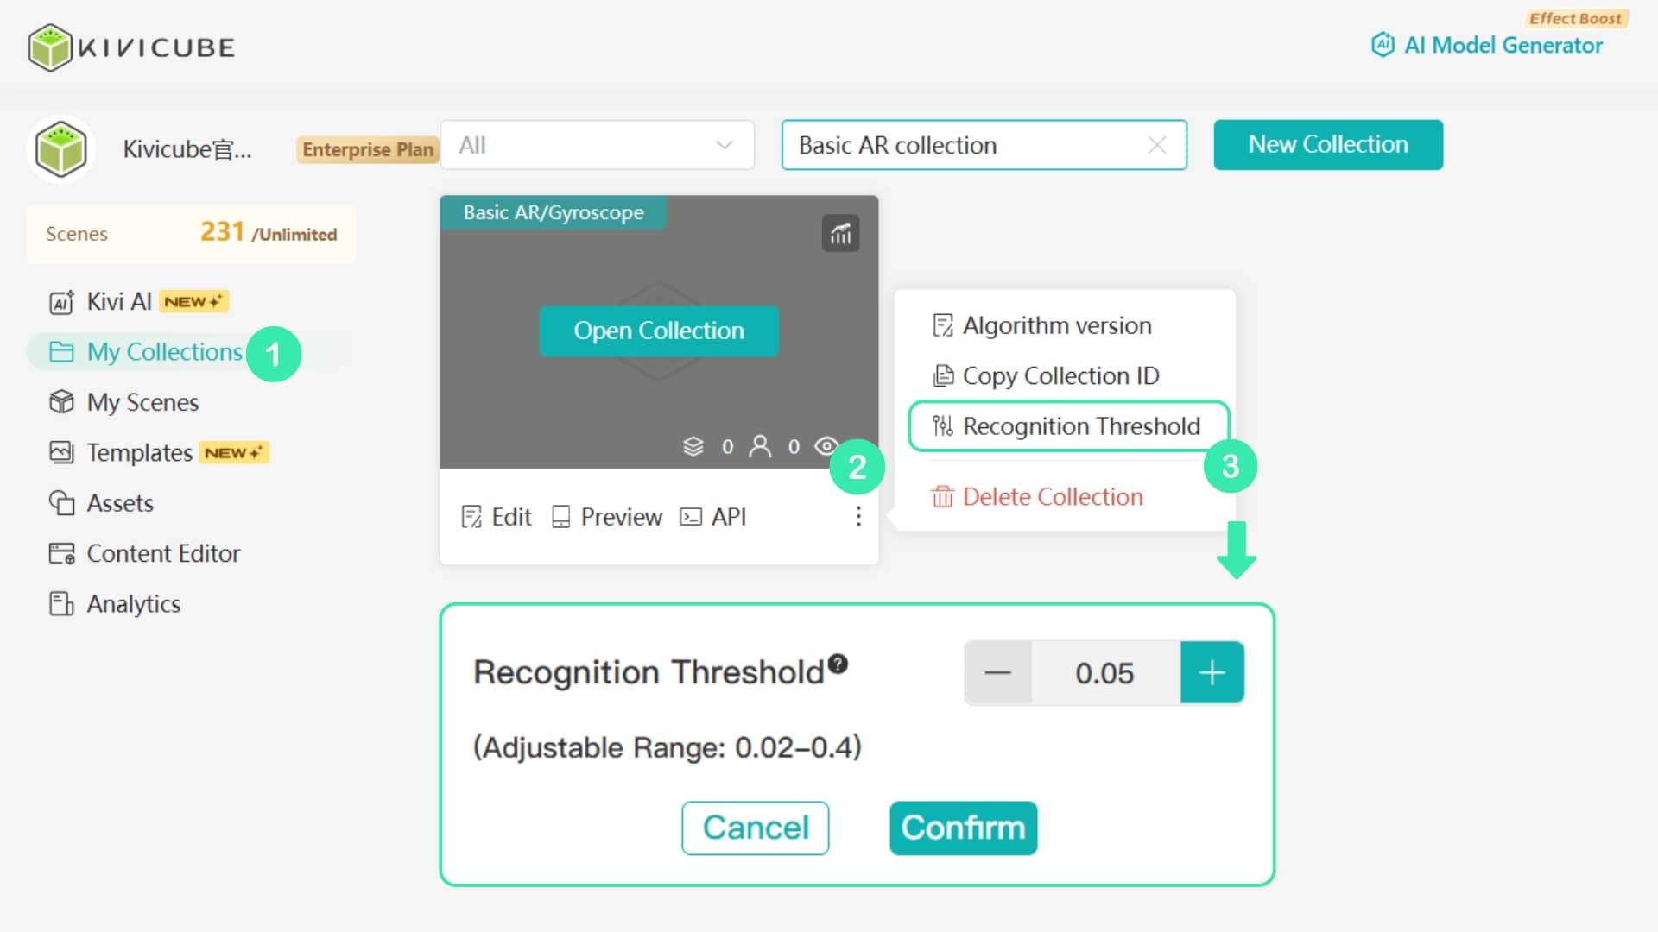Click the Content Editor icon
Viewport: 1658px width, 932px height.
point(61,553)
